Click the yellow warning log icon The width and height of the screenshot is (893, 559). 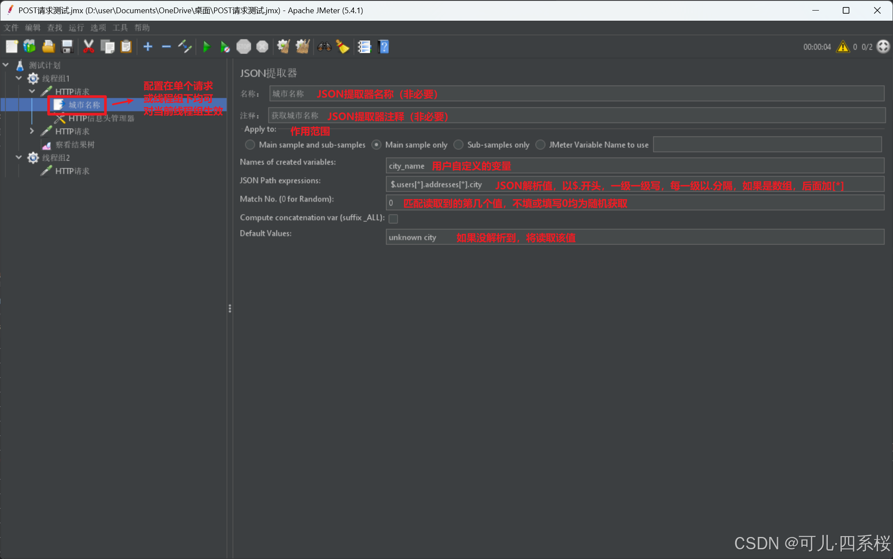842,47
